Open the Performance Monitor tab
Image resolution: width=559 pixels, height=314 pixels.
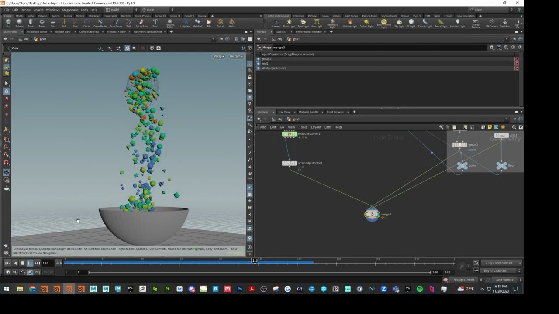click(x=308, y=32)
